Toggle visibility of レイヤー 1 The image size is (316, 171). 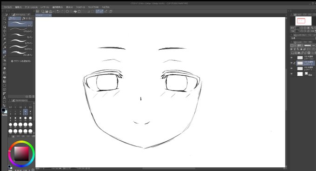pos(291,68)
